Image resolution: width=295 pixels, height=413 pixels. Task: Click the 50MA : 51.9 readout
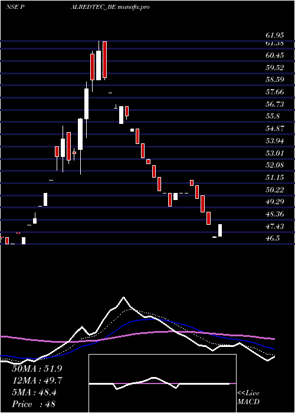coord(37,369)
